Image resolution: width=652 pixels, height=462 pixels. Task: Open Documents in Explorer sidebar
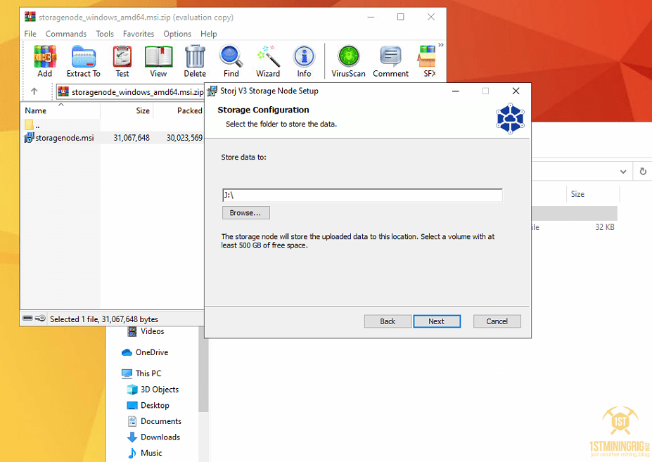pos(154,421)
